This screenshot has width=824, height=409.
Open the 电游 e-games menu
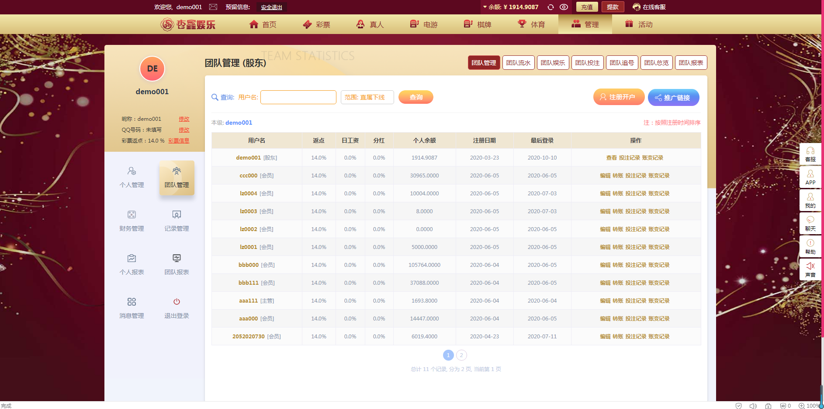pyautogui.click(x=424, y=24)
